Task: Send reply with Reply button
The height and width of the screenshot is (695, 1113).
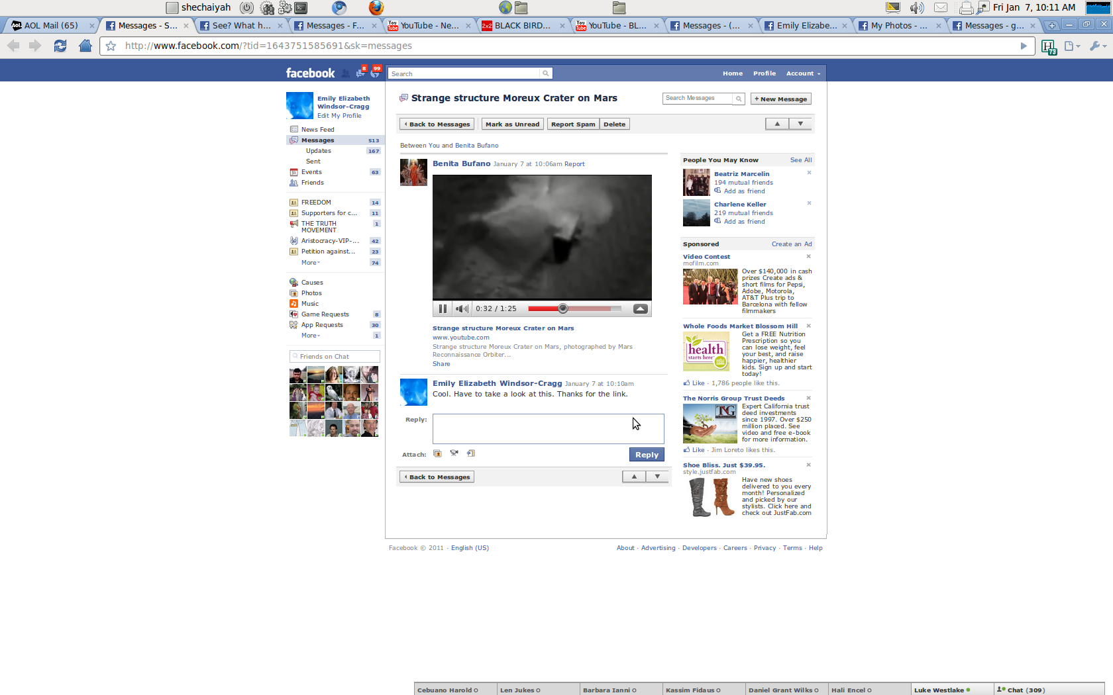Action: 647,454
